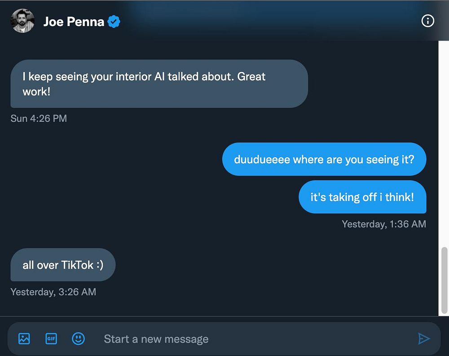Select the "duudueeee where are you seeing it?" message
The width and height of the screenshot is (449, 356).
coord(324,159)
